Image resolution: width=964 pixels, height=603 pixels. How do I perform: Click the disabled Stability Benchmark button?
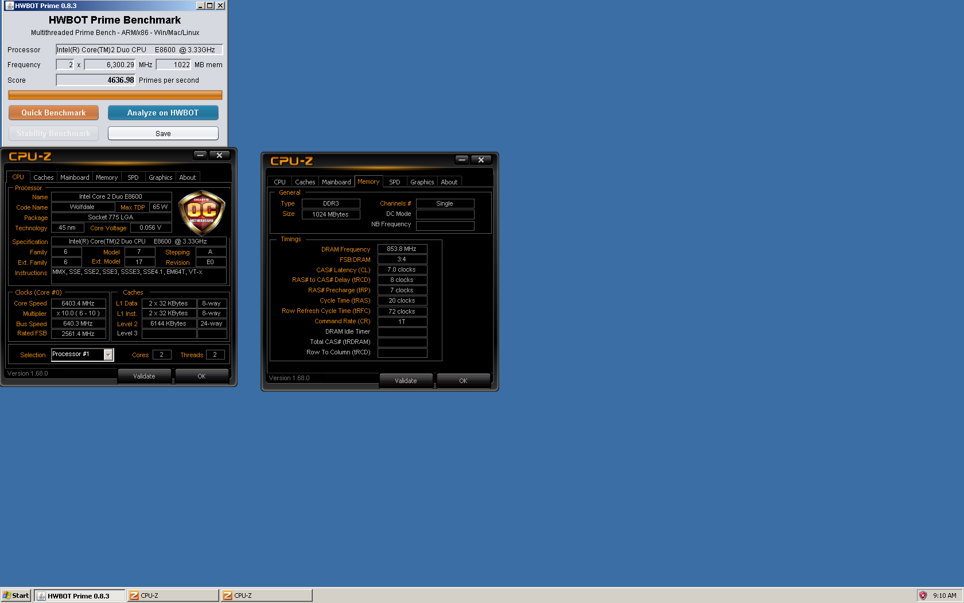pyautogui.click(x=53, y=133)
